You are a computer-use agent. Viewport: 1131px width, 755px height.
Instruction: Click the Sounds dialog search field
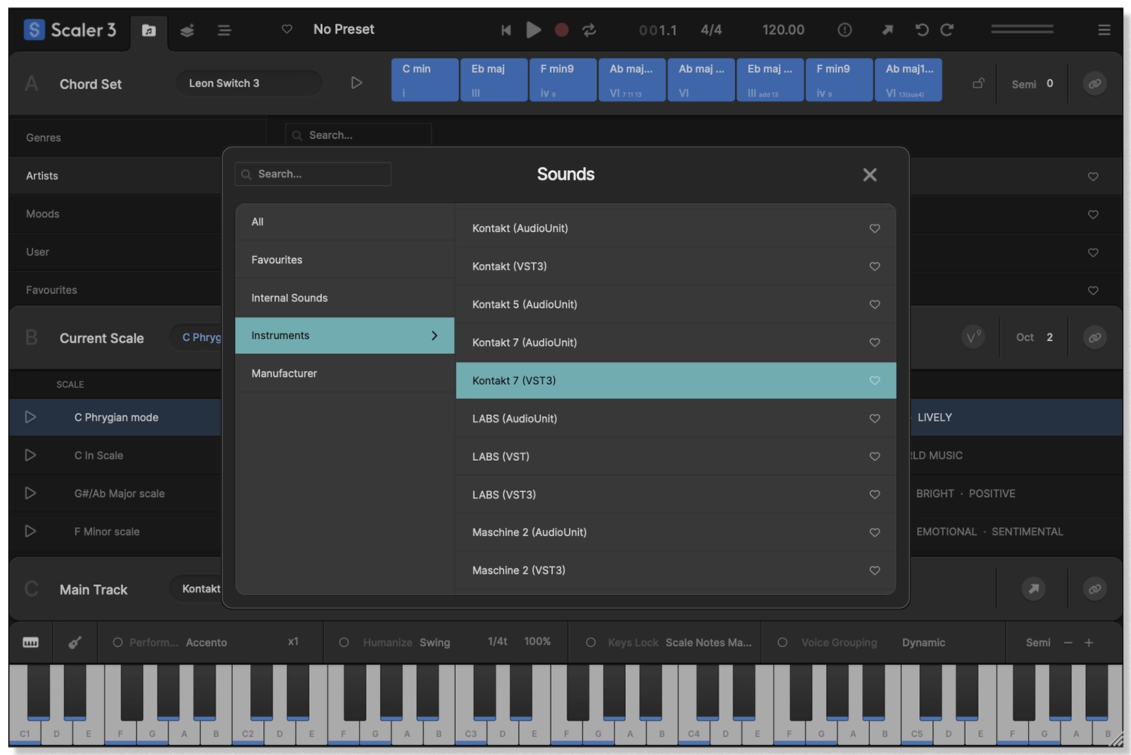[313, 174]
